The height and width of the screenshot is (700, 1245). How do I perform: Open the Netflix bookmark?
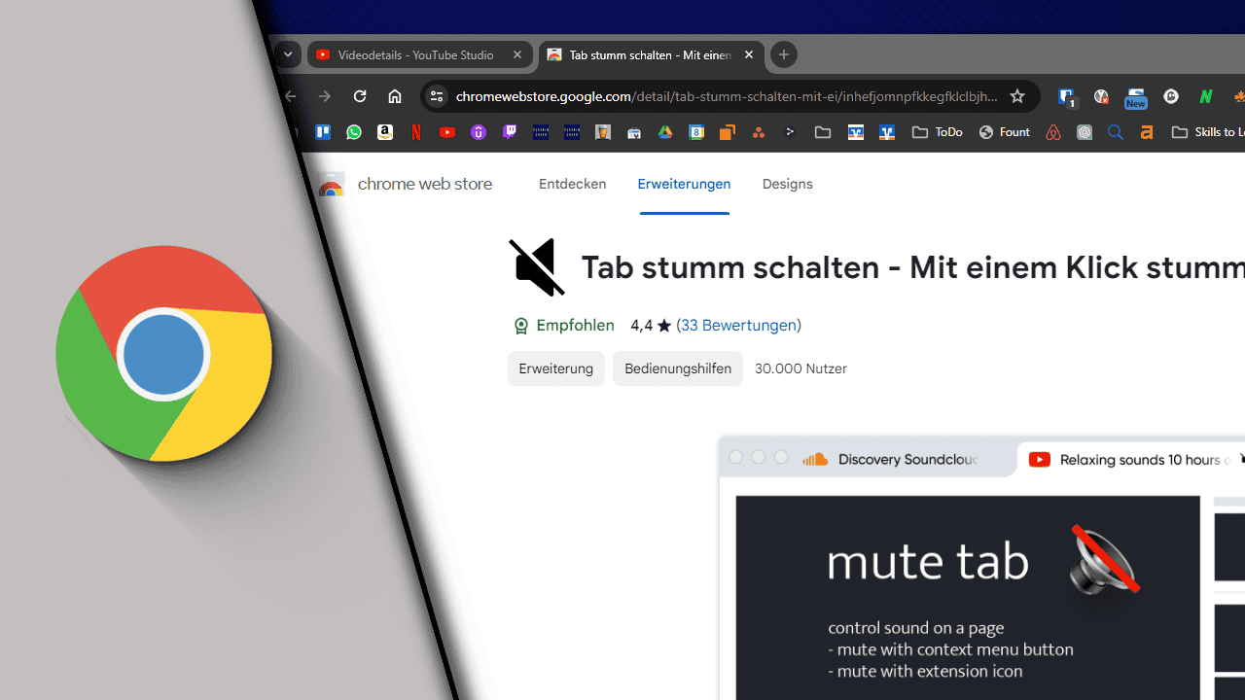[416, 132]
